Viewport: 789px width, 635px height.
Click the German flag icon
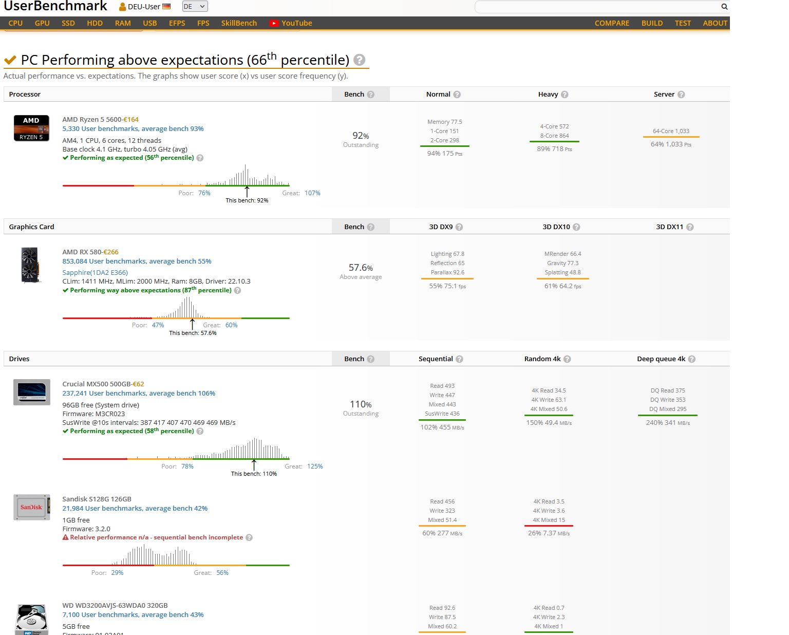click(x=166, y=7)
